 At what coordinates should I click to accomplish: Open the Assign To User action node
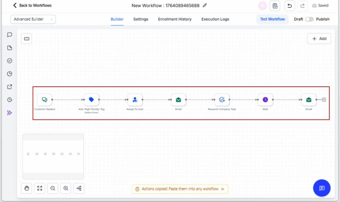pos(135,99)
